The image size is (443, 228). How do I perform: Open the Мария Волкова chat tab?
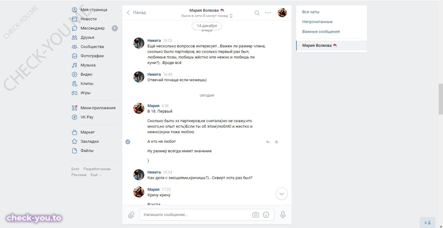point(332,46)
